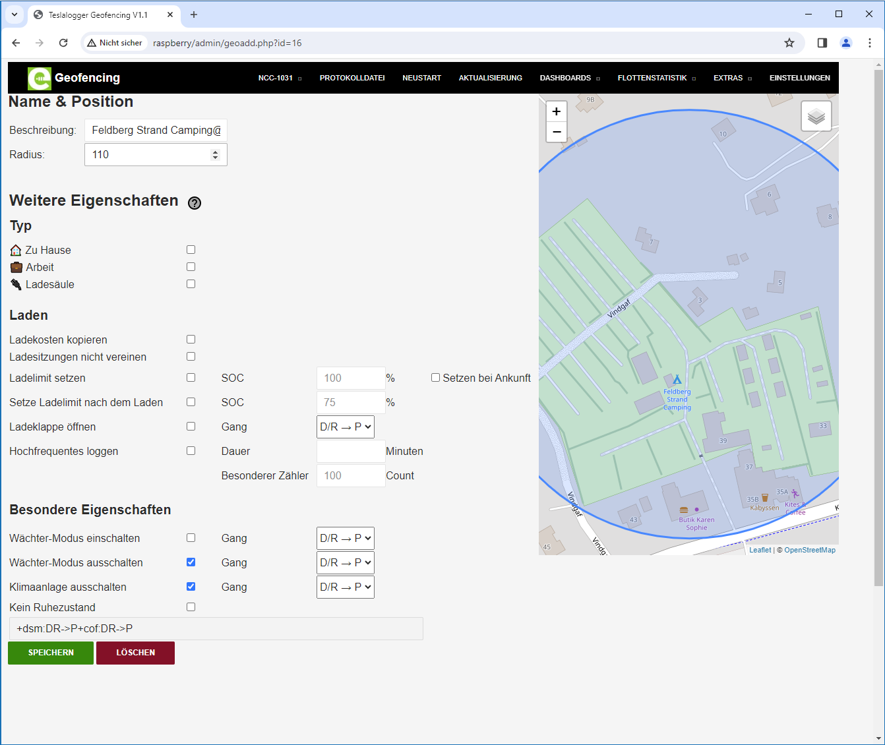Open the Wächter-Modus einschalten Gang dropdown

[x=346, y=539]
